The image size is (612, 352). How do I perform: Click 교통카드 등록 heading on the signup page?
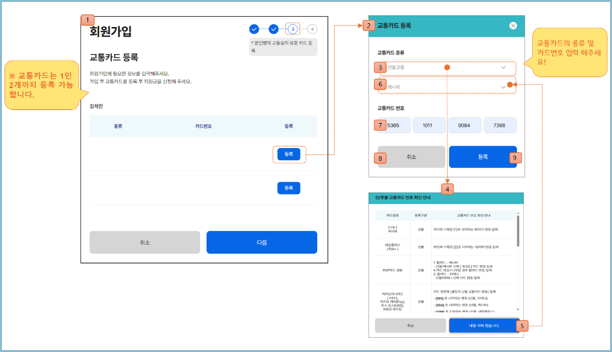point(114,57)
